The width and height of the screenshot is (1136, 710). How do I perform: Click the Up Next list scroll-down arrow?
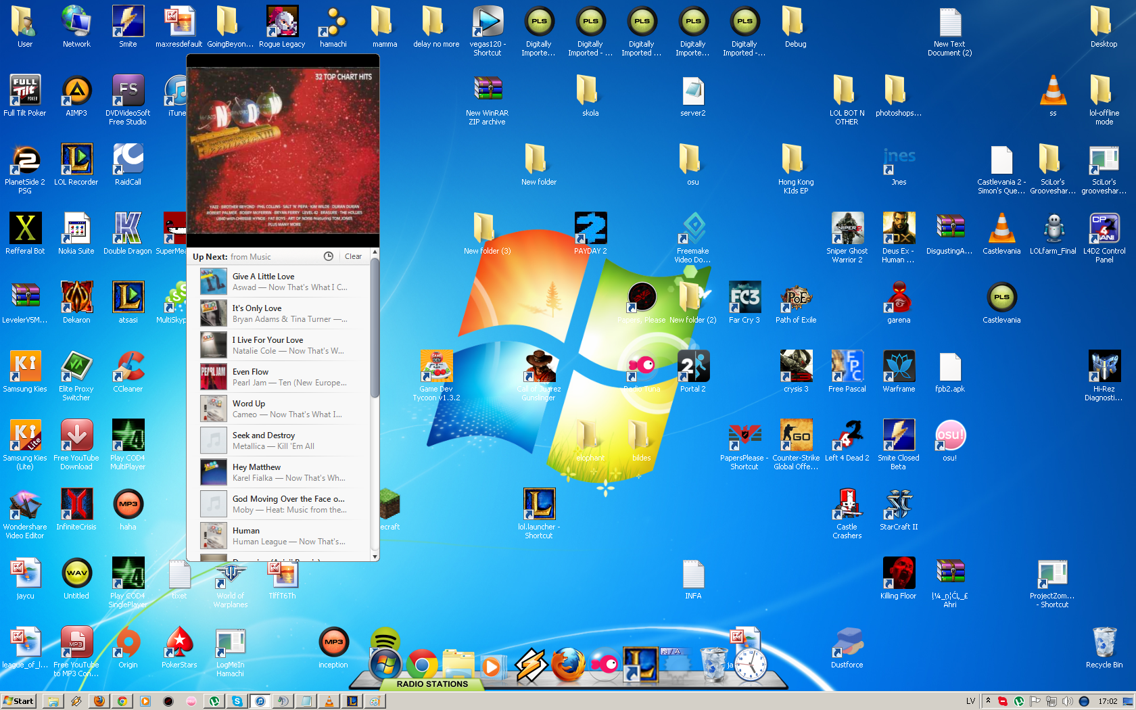point(375,557)
